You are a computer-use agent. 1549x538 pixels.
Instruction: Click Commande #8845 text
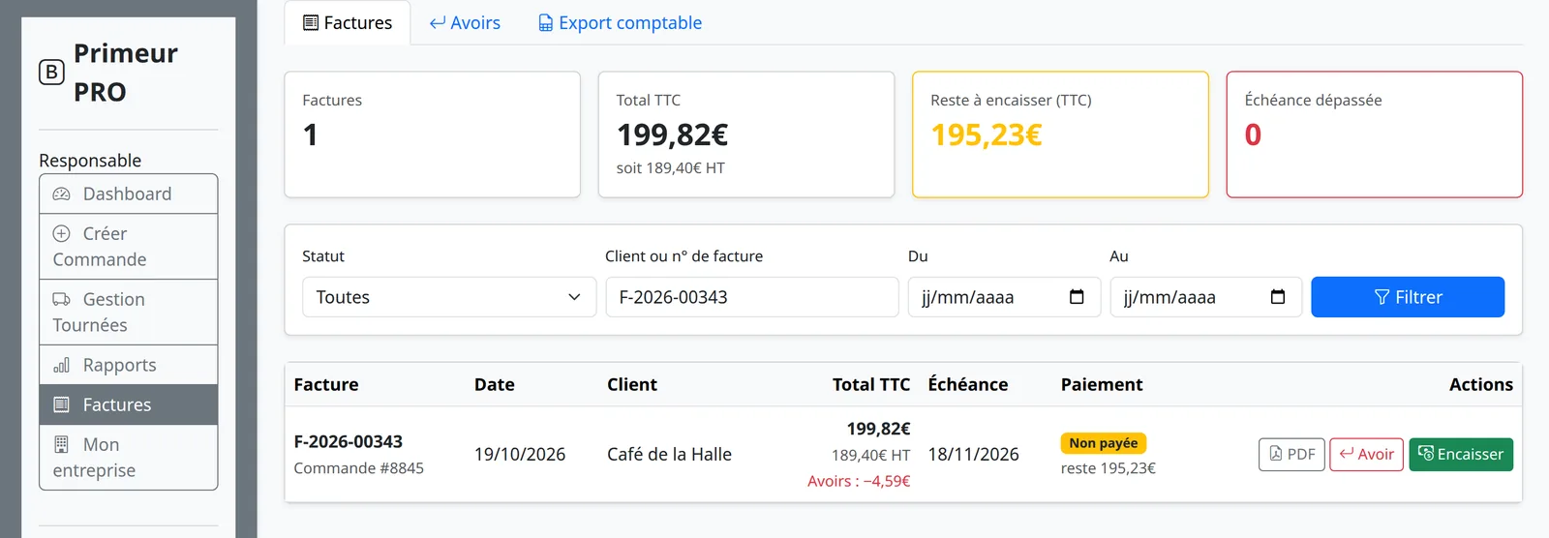359,468
